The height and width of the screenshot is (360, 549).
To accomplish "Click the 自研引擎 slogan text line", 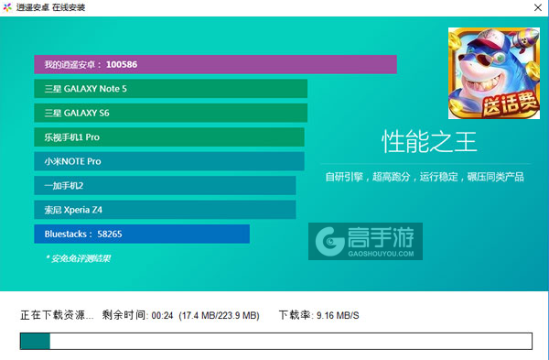I will click(x=425, y=177).
